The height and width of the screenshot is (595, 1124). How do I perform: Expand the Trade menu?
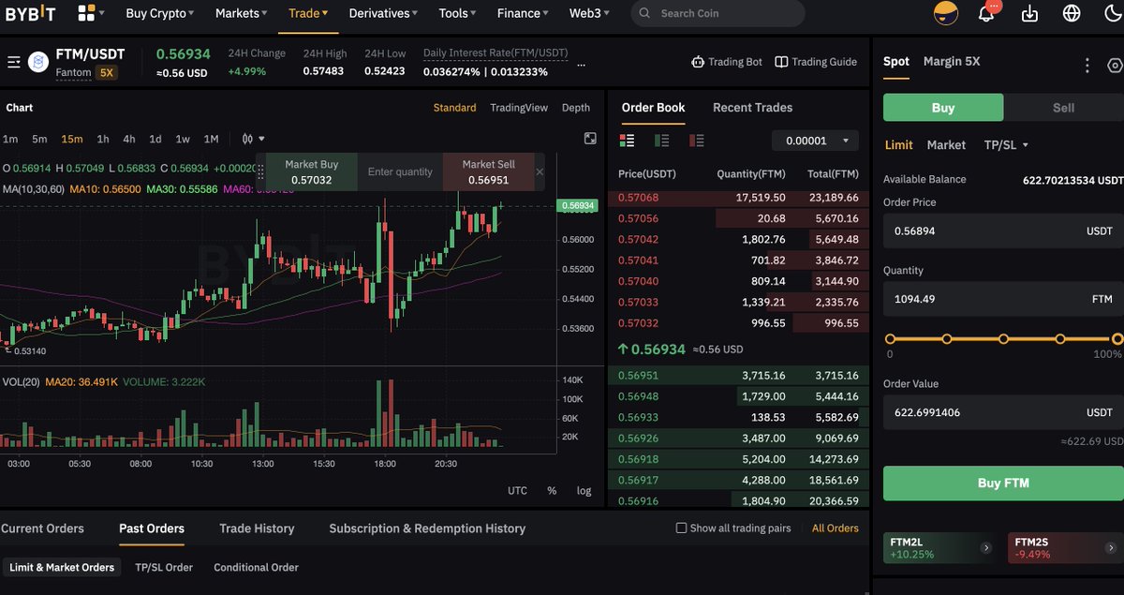308,13
